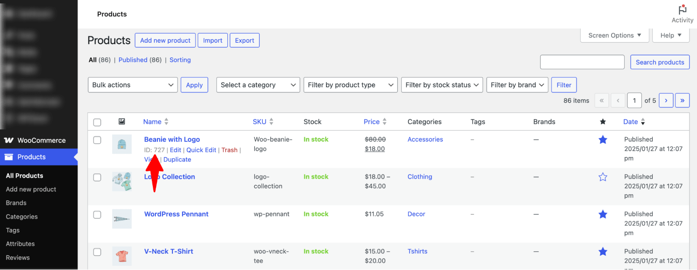Viewport: 697px width, 270px height.
Task: Open Accessories category link
Action: tap(425, 139)
